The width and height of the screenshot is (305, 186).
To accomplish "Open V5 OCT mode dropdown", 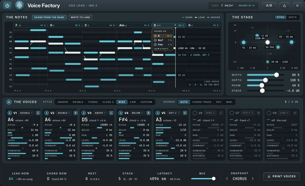I will pyautogui.click(x=174, y=113).
